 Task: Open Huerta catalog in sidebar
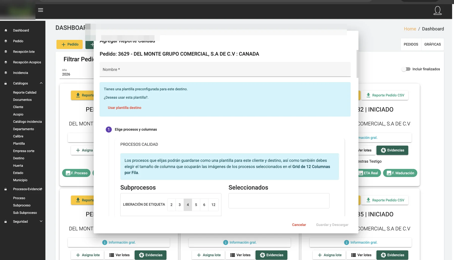pos(18,165)
